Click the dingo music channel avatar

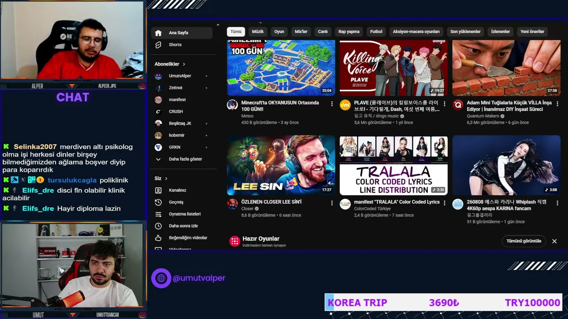point(345,105)
